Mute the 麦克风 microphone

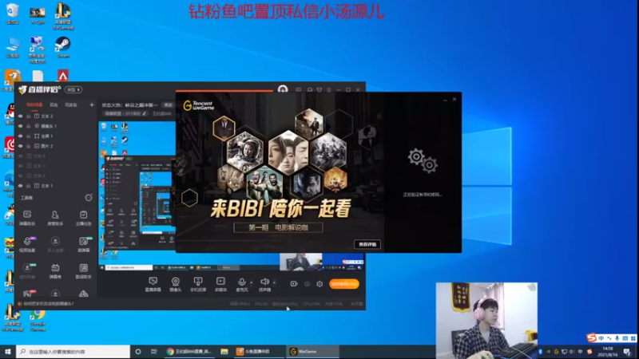tap(242, 284)
